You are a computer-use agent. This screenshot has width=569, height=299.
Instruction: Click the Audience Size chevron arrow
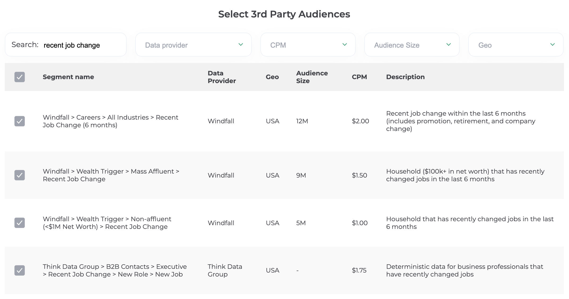click(449, 44)
